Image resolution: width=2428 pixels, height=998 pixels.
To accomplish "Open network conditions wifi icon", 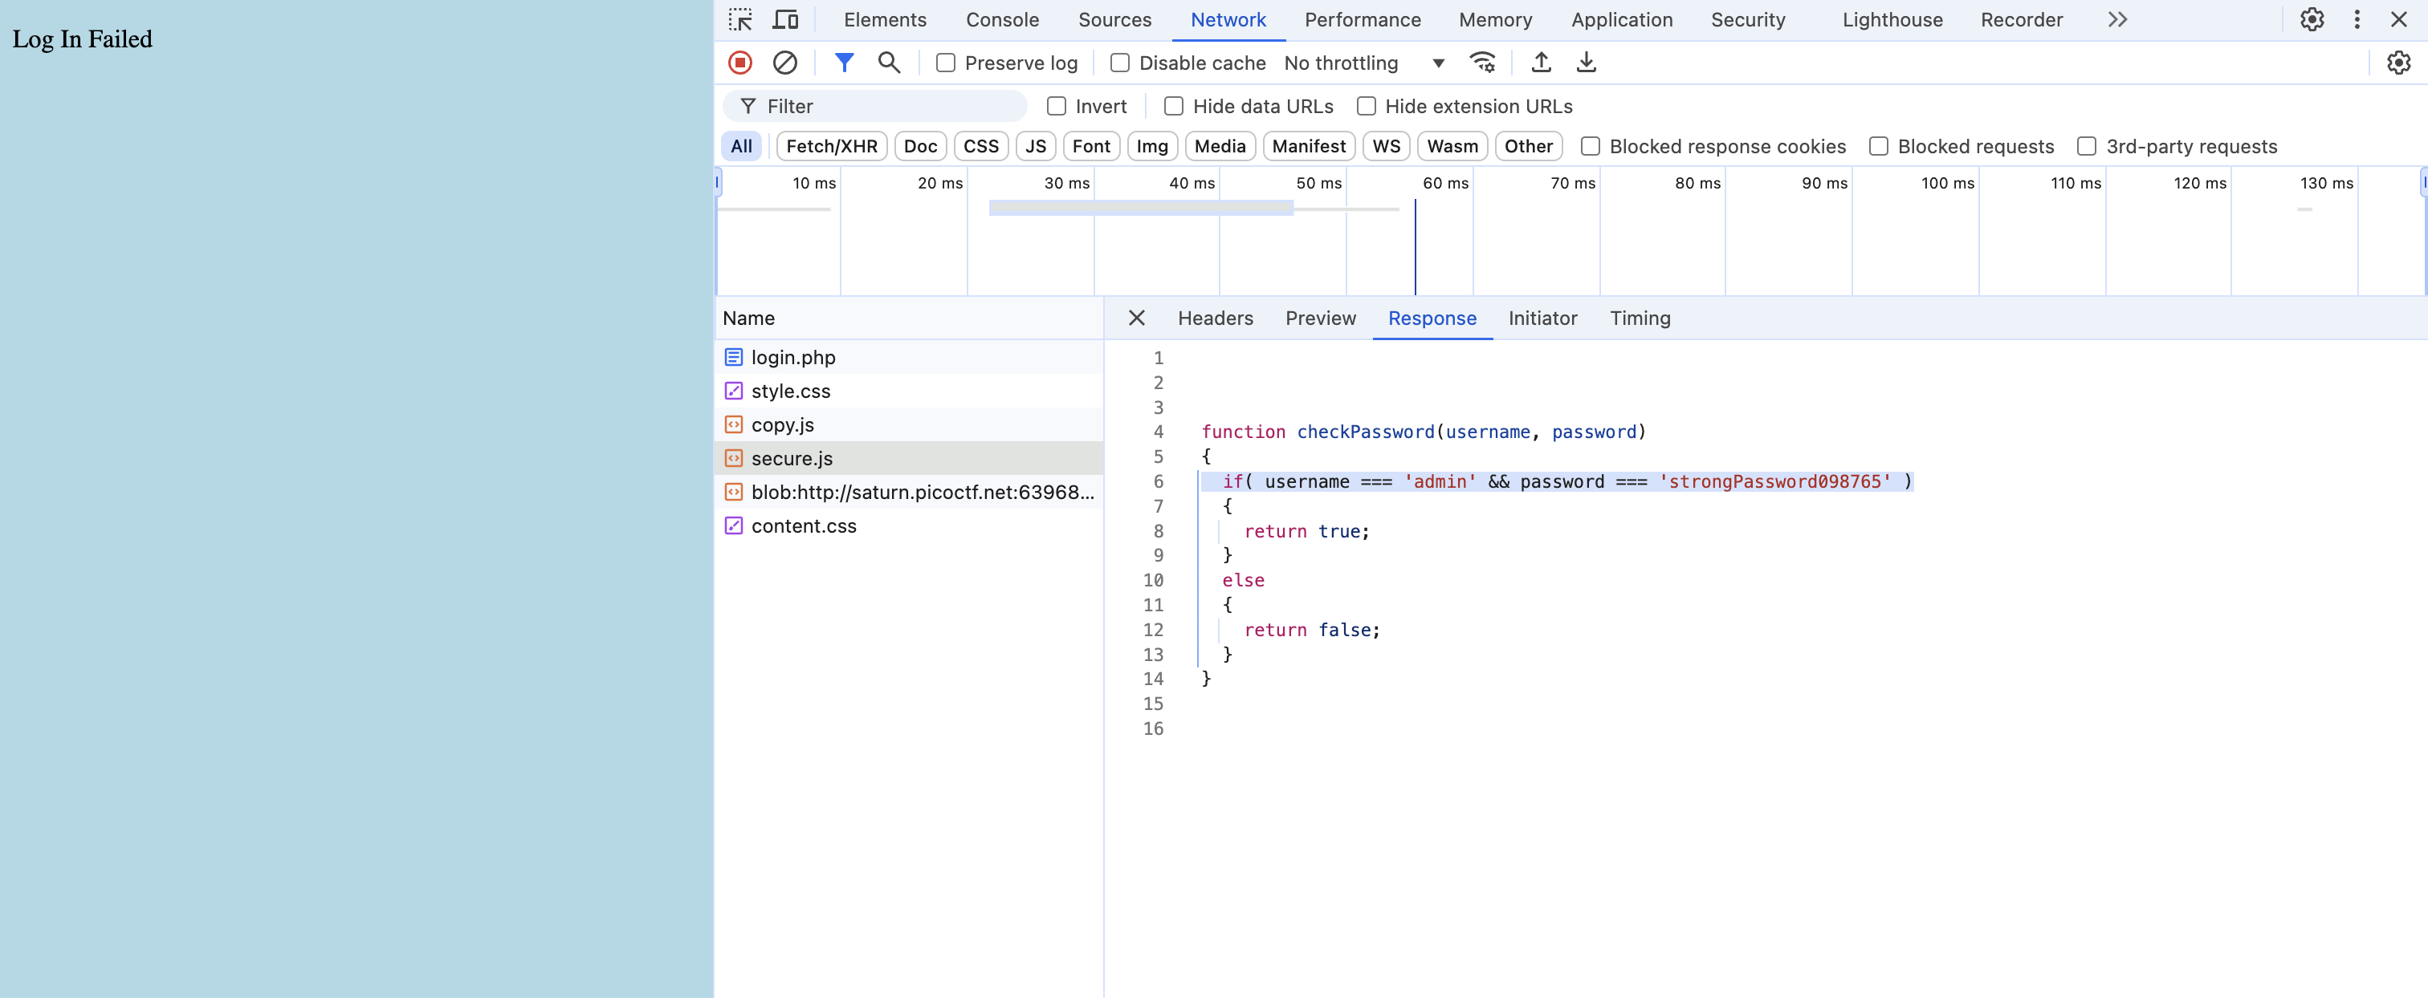I will [x=1483, y=63].
